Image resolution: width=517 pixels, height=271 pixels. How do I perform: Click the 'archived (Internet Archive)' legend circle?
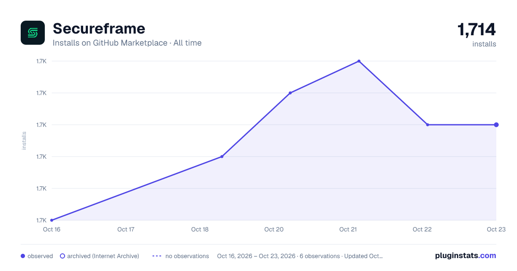pos(62,256)
